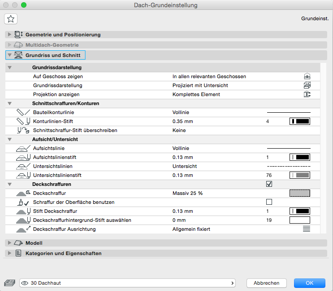Collapse the Schnittschraffuren/Konturen group
The image size is (333, 291).
click(x=10, y=103)
